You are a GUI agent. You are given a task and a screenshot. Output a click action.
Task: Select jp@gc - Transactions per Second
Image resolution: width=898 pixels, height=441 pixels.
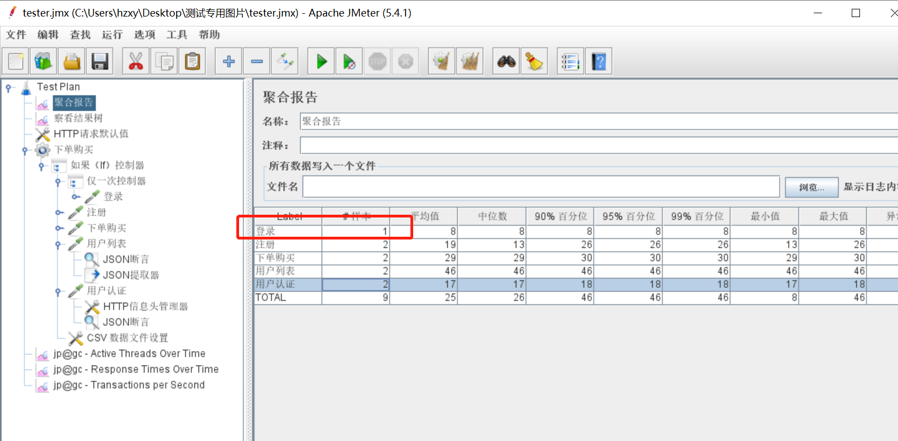pyautogui.click(x=129, y=385)
